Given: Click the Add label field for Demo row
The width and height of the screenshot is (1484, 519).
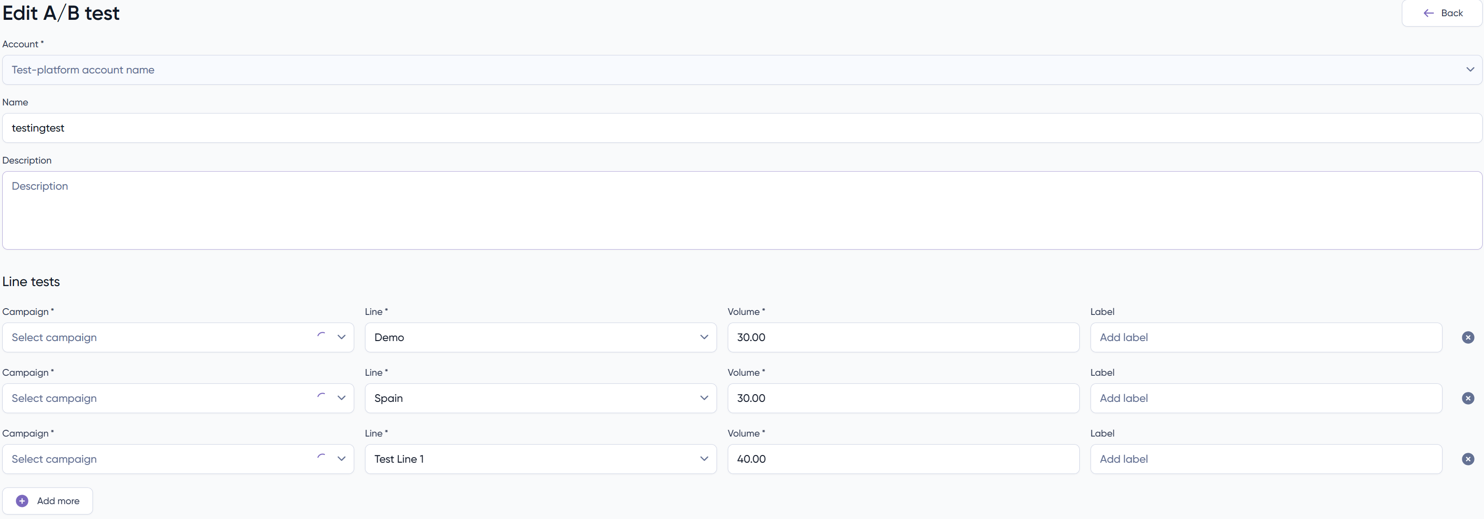Looking at the screenshot, I should click(1265, 337).
